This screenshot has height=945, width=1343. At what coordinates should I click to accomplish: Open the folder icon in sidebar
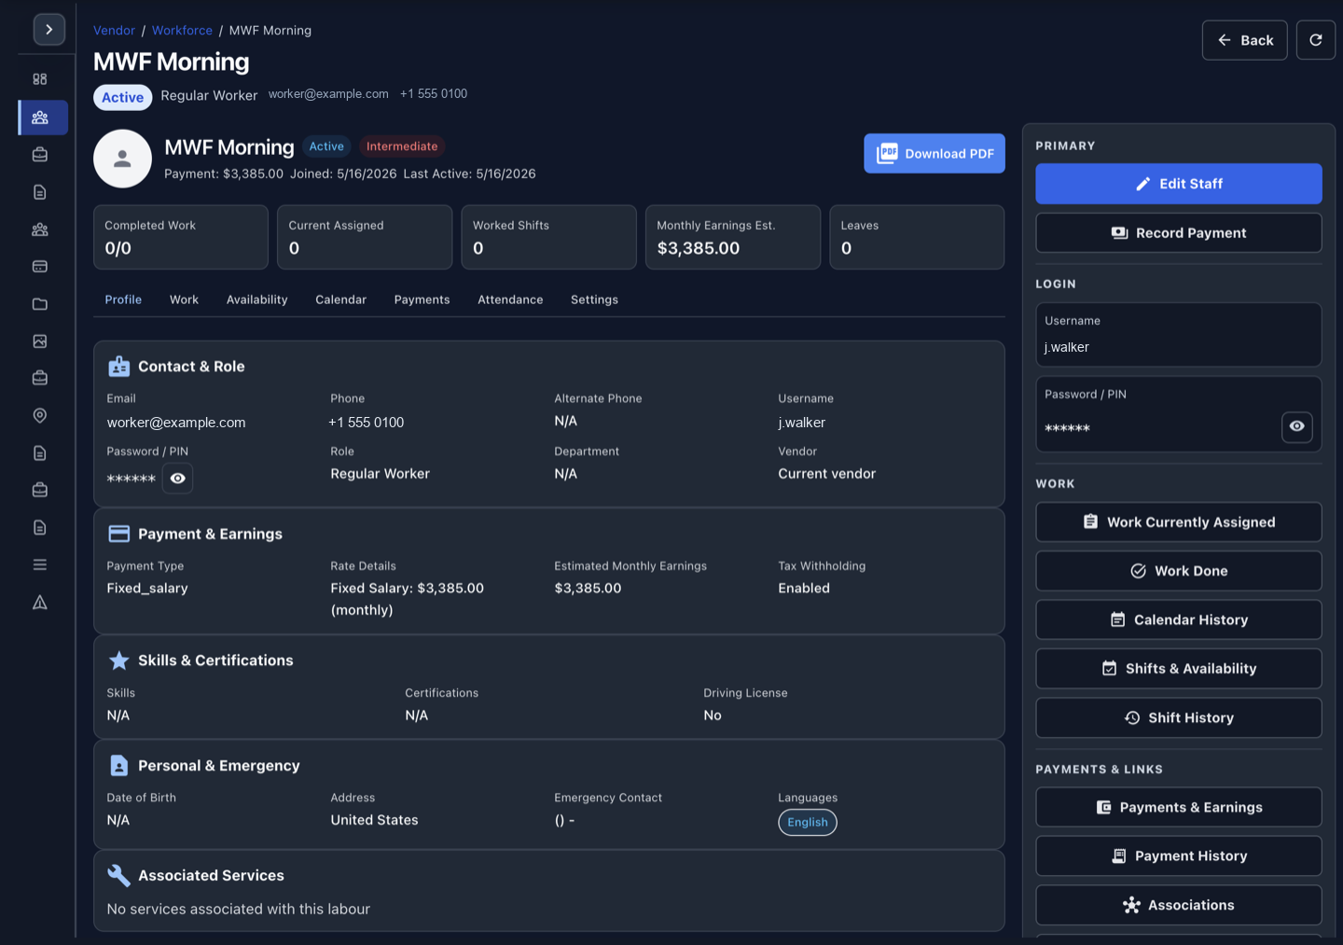click(x=40, y=304)
